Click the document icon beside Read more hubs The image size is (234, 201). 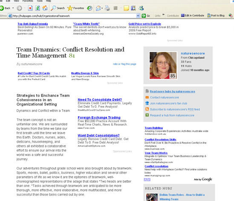point(147,91)
